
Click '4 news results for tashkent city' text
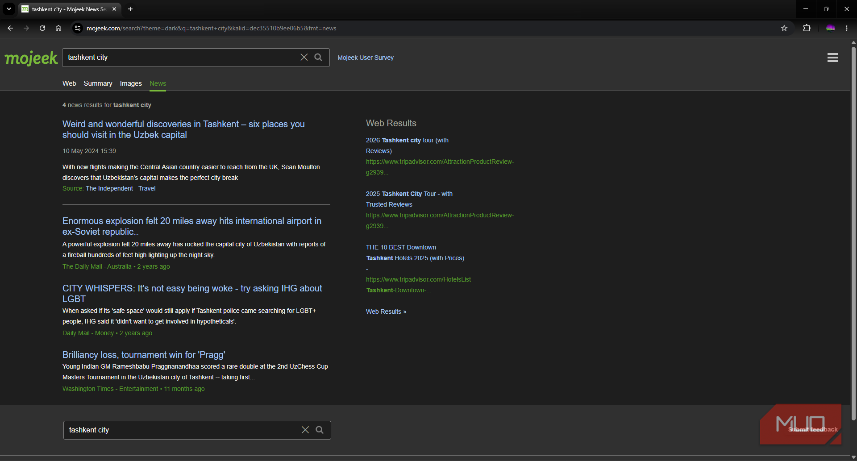tap(107, 105)
